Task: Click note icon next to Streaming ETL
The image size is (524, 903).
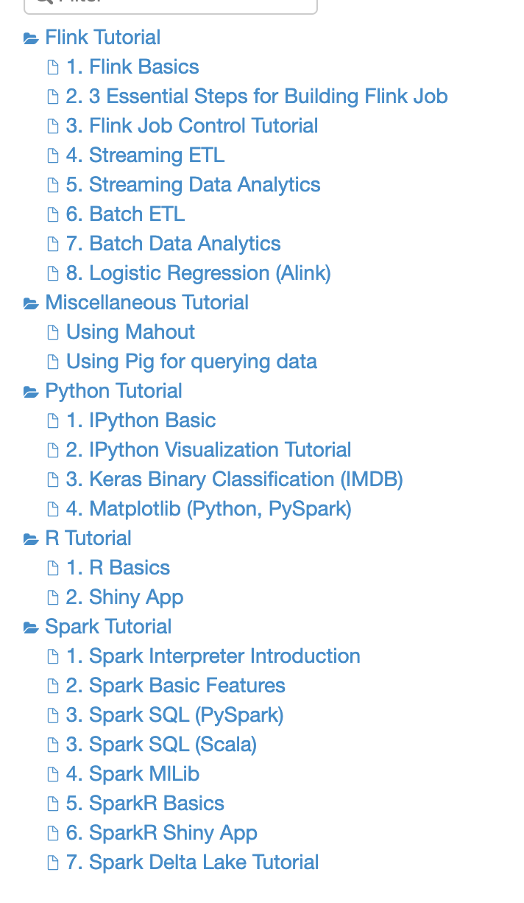Action: pyautogui.click(x=53, y=155)
